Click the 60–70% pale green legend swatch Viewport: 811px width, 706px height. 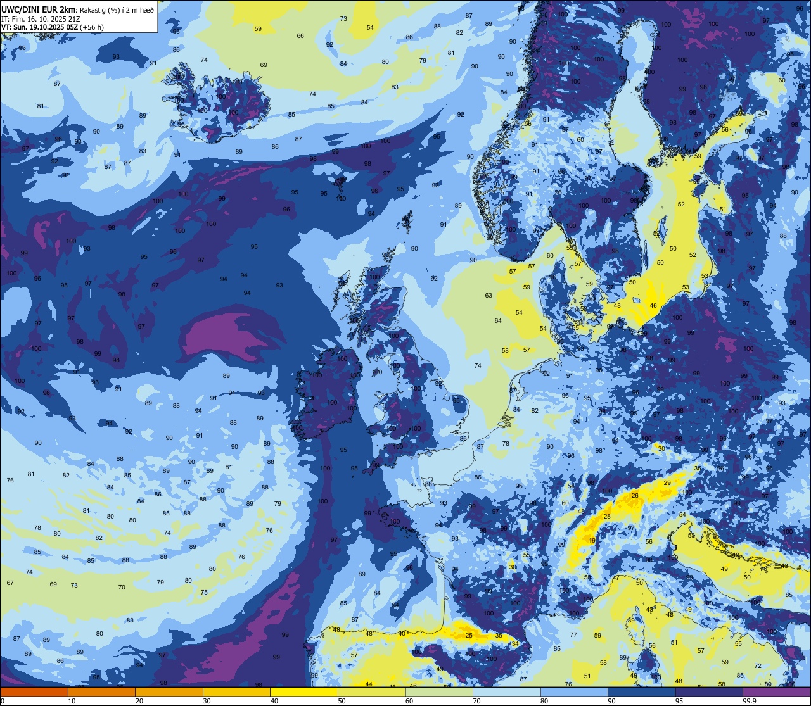(x=439, y=692)
